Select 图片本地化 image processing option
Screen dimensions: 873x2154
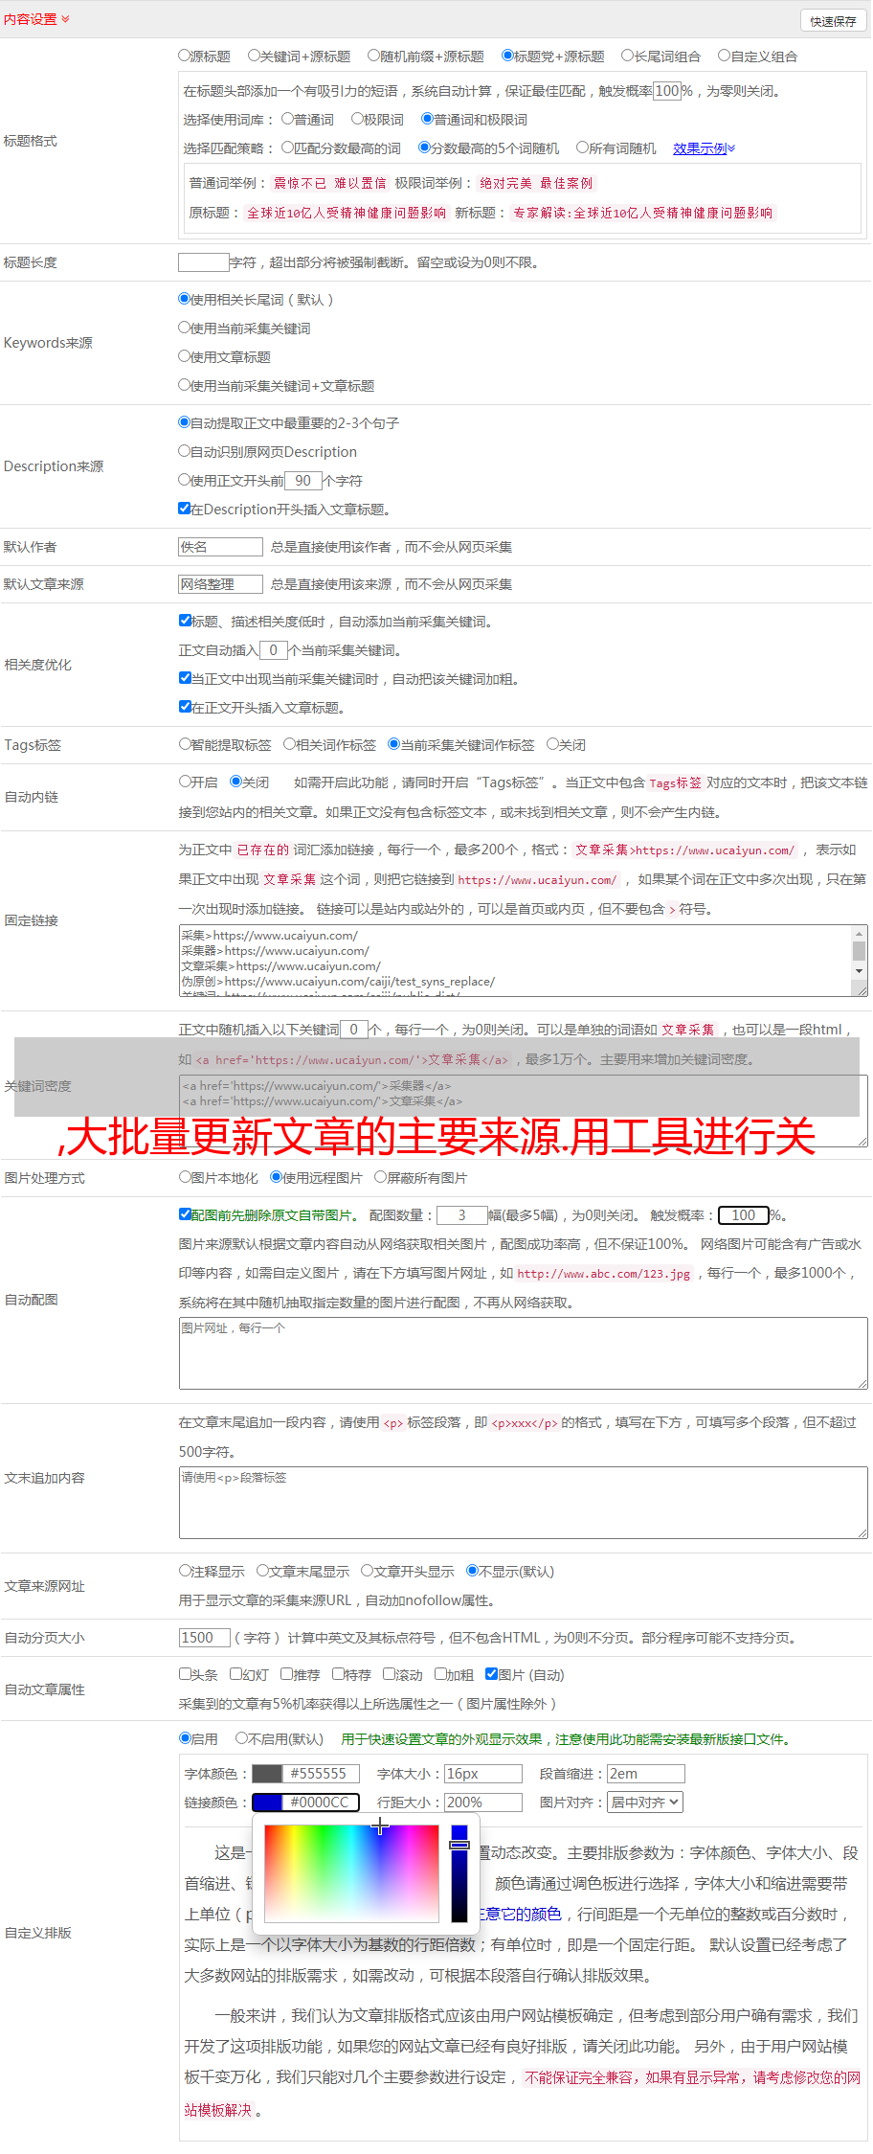point(185,1177)
